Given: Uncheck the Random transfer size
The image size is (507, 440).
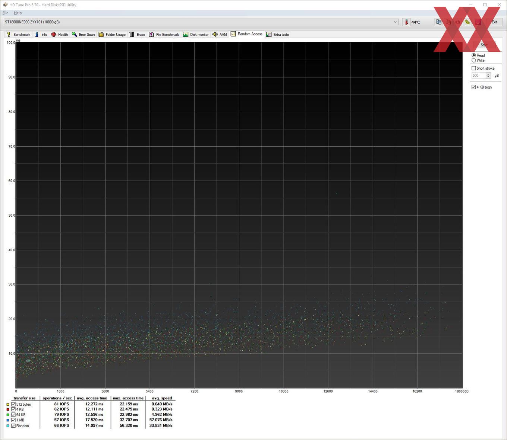Looking at the screenshot, I should coord(13,426).
